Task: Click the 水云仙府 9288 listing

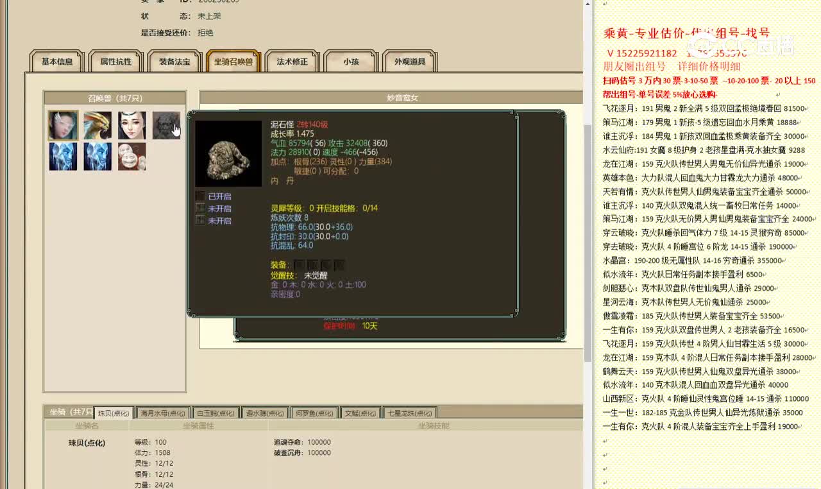Action: click(x=704, y=150)
